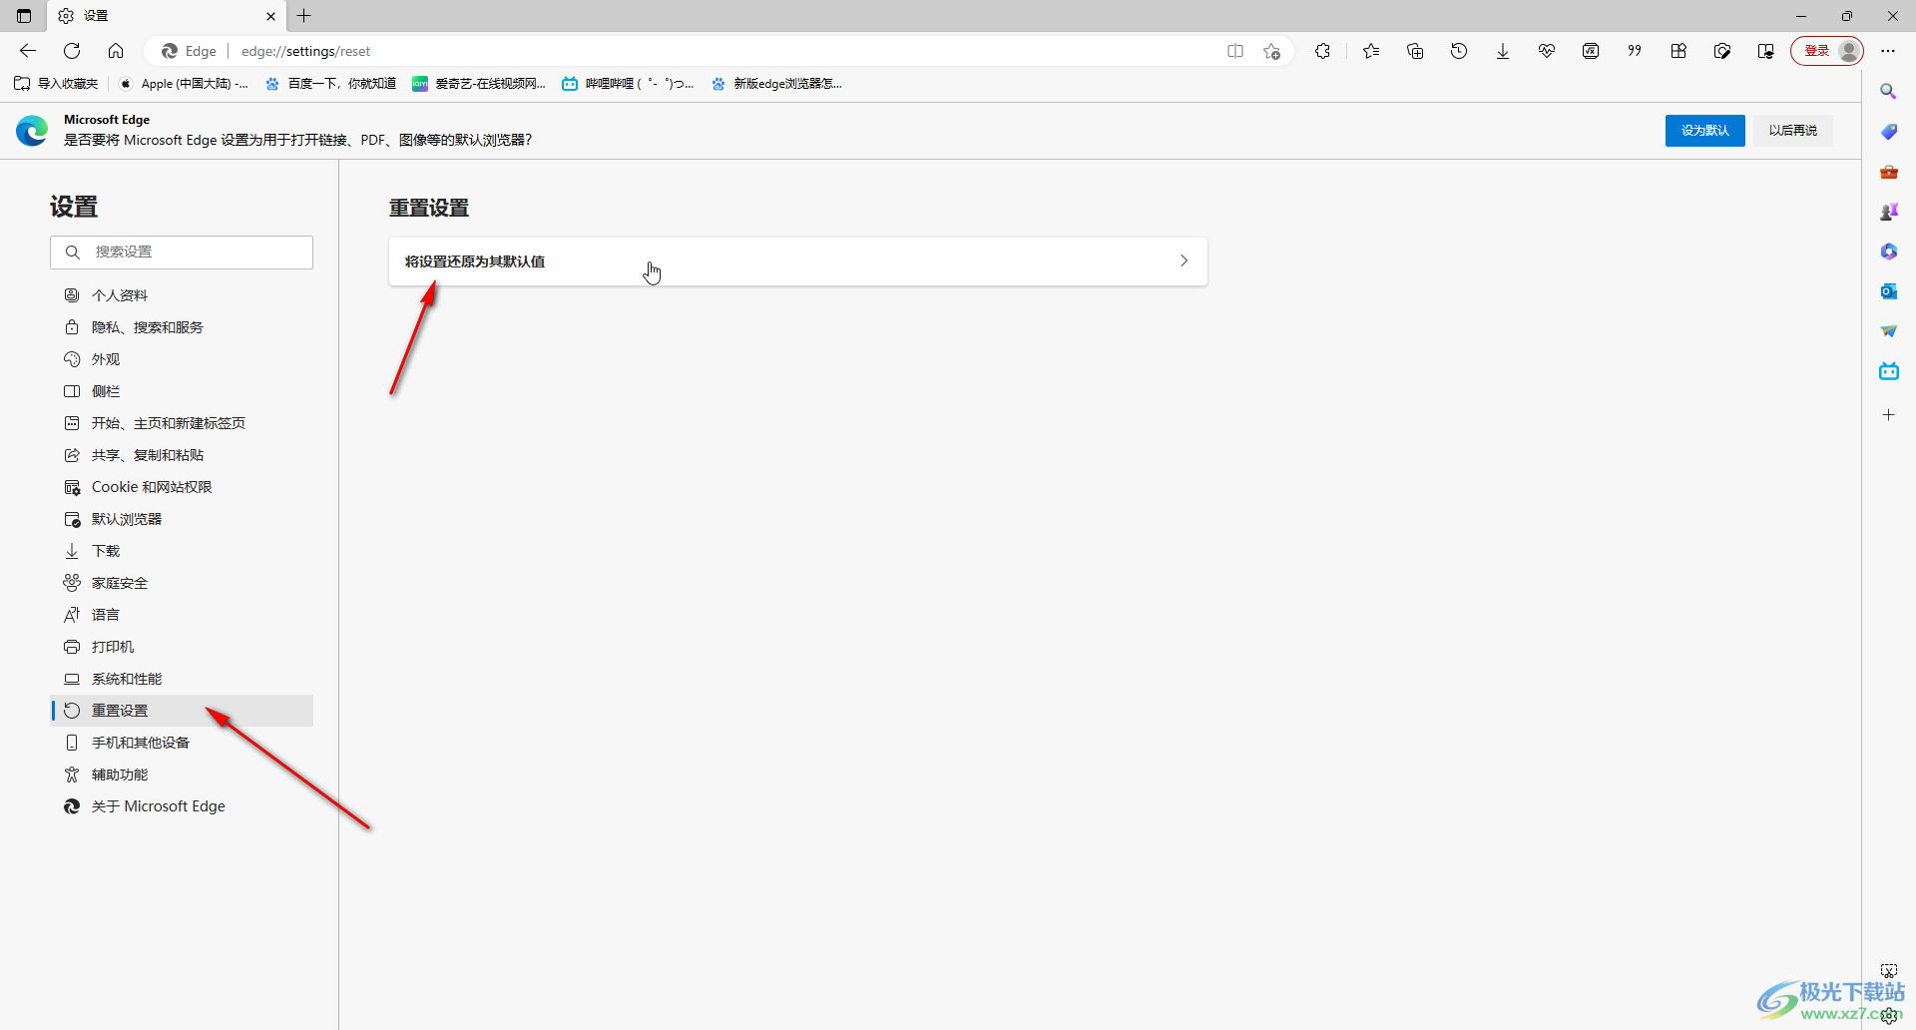Open the 爱奇艺-在线视频网 bookmark
The height and width of the screenshot is (1030, 1916).
tap(479, 84)
